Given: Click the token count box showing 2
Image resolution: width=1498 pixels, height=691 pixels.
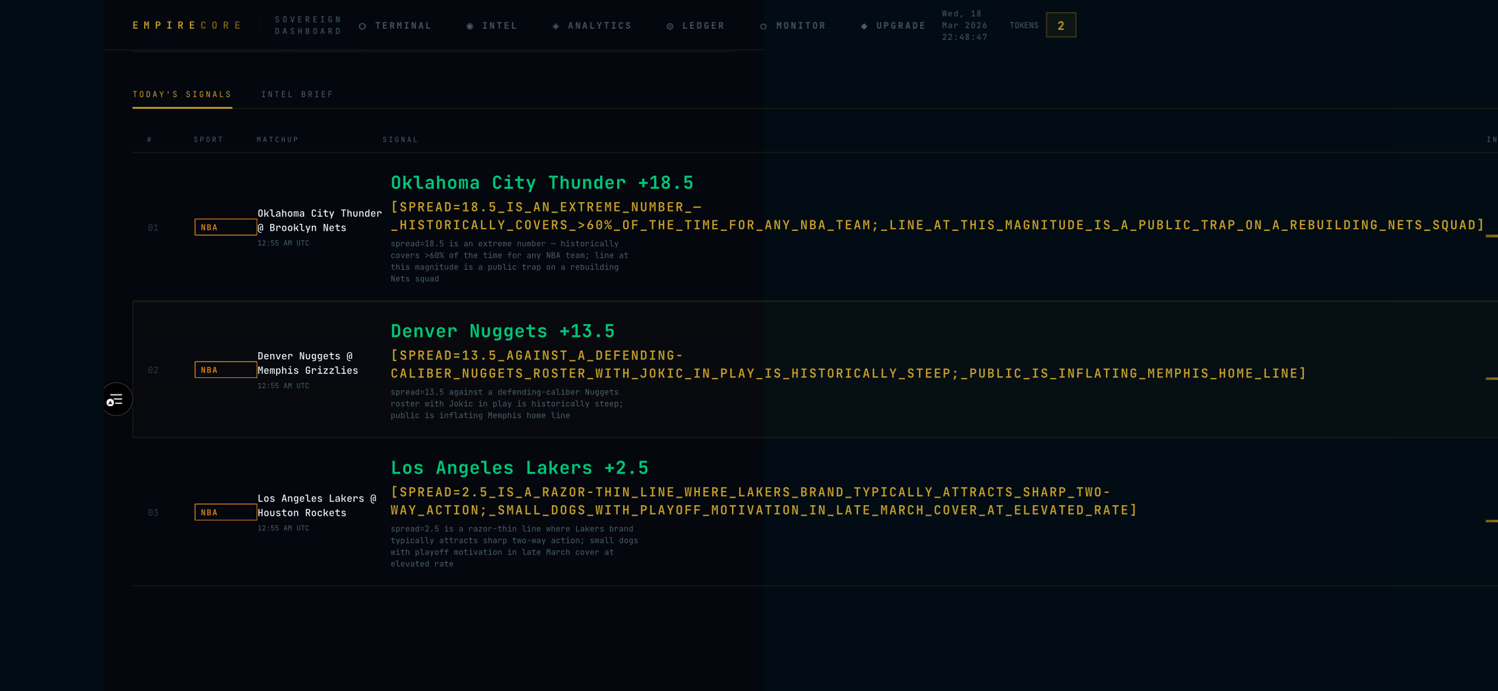Looking at the screenshot, I should coord(1060,25).
